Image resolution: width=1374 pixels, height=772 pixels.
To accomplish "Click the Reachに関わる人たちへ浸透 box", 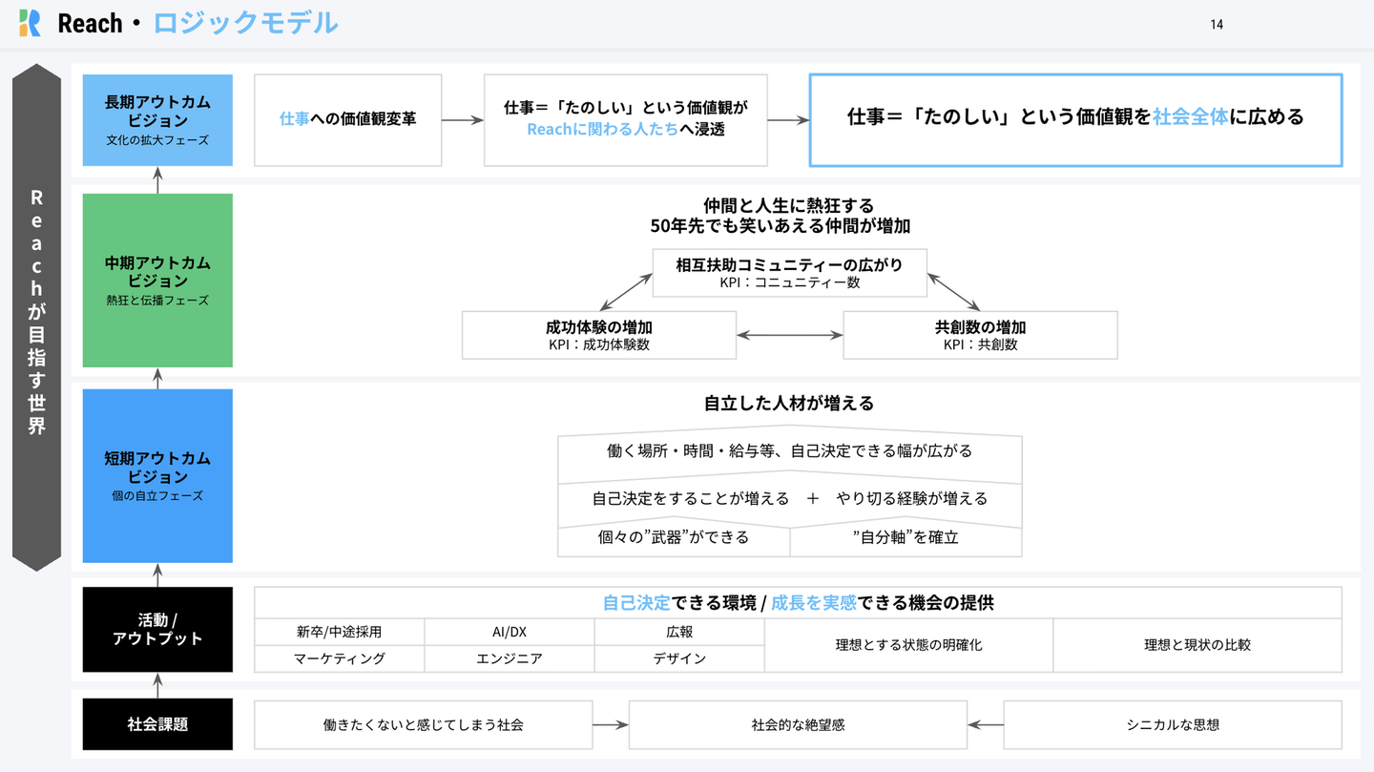I will pyautogui.click(x=626, y=120).
